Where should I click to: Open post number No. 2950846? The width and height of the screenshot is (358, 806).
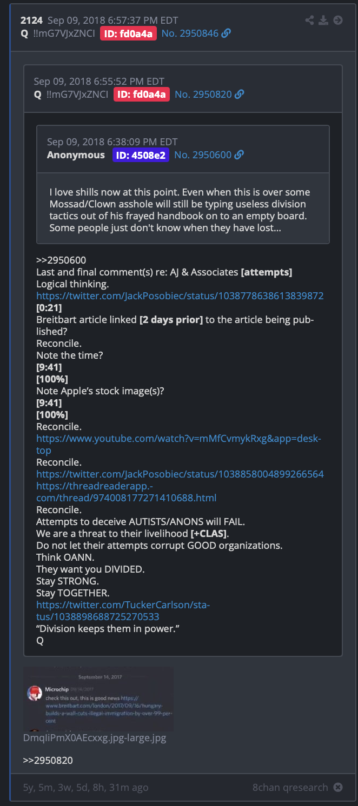[x=190, y=33]
